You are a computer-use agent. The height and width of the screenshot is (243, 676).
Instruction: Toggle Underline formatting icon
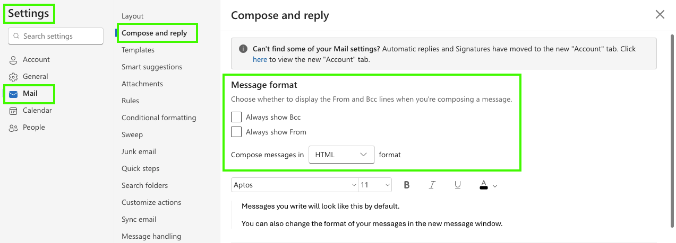pyautogui.click(x=458, y=185)
